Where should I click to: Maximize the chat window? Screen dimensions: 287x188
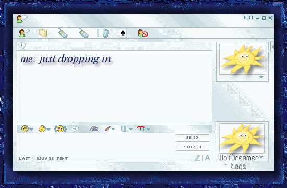point(264,18)
